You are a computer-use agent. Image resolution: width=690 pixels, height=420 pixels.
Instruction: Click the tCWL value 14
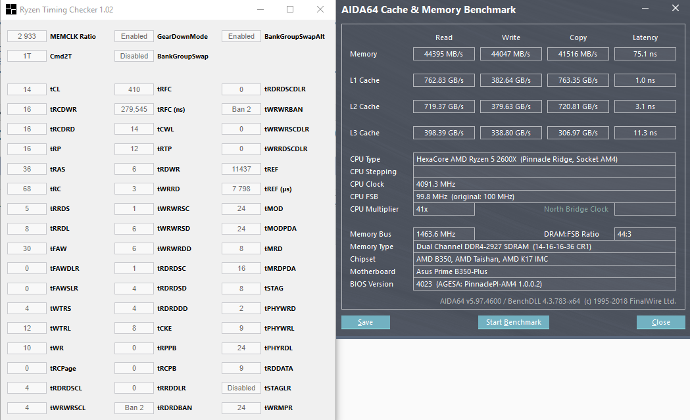134,129
